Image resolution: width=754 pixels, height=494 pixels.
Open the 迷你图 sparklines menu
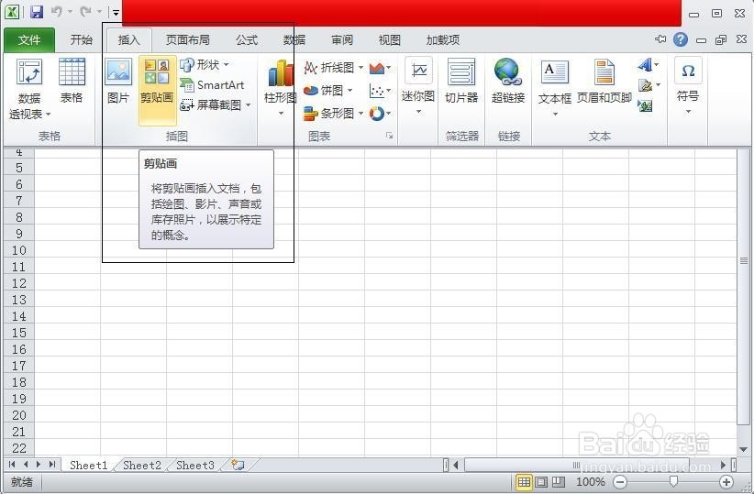[418, 86]
